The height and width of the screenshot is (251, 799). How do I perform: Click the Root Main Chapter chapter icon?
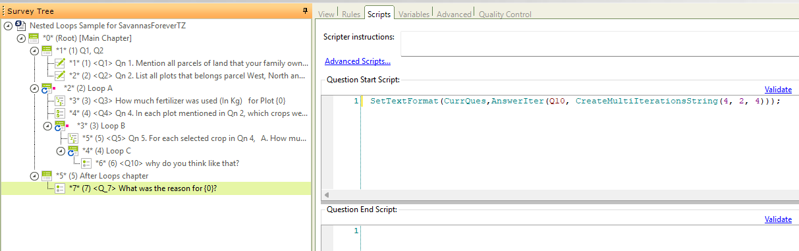[x=34, y=38]
